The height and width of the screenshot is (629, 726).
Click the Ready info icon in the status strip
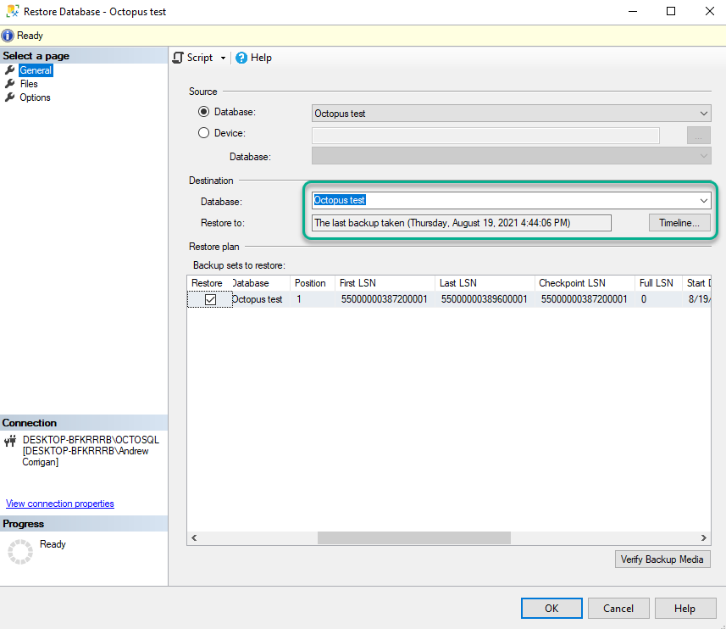point(8,35)
